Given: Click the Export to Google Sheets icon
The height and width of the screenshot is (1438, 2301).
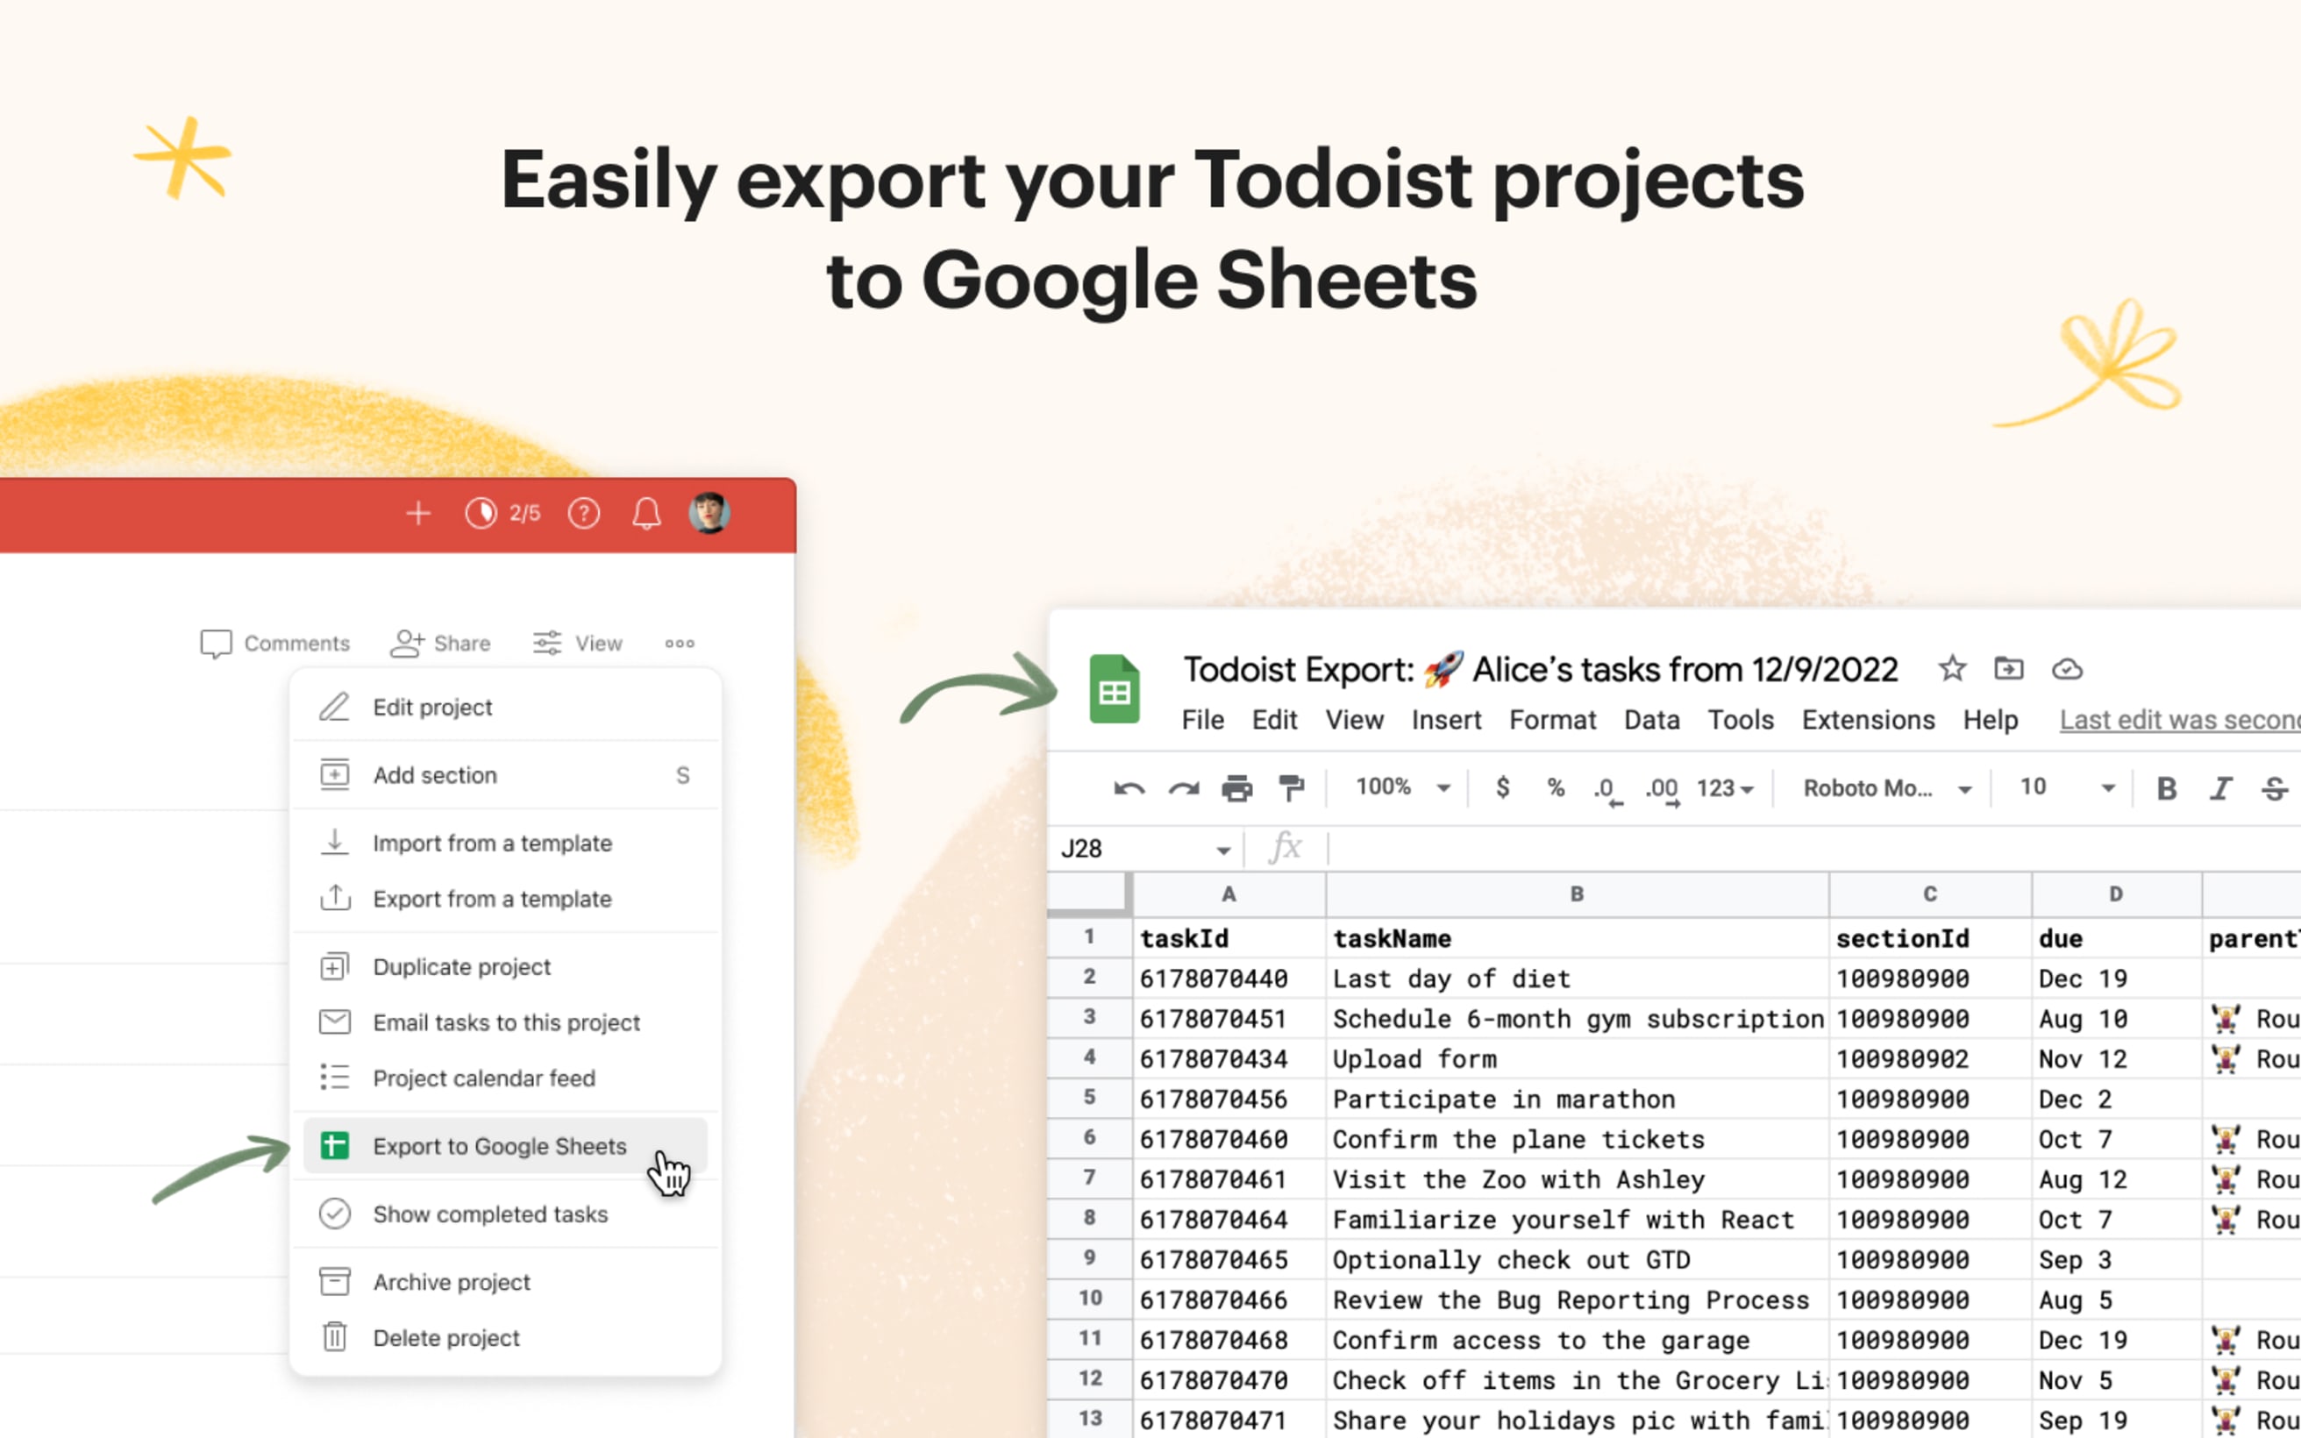Looking at the screenshot, I should click(x=335, y=1145).
